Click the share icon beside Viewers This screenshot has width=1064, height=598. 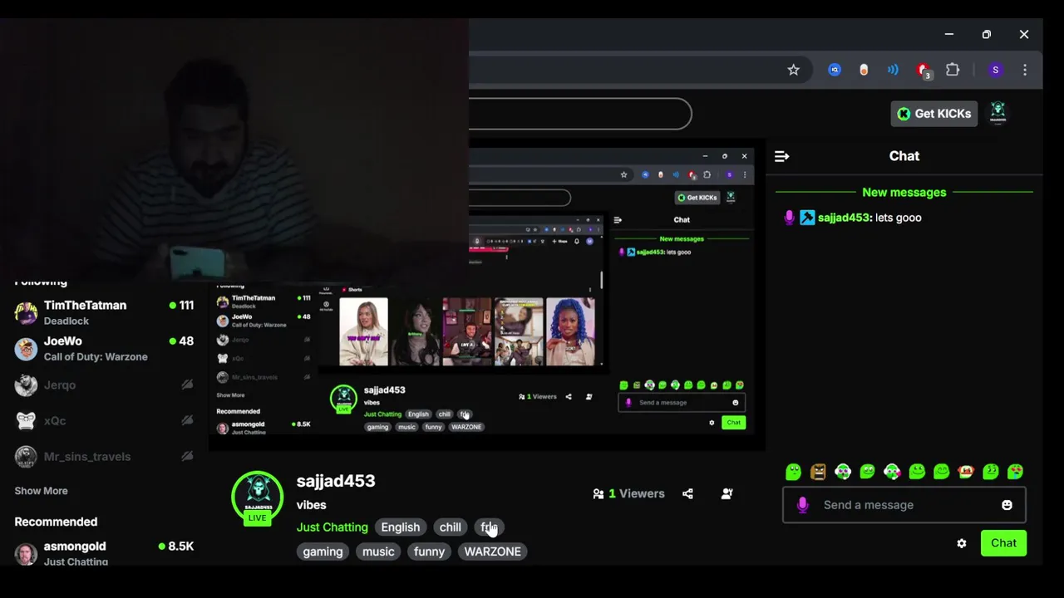pyautogui.click(x=687, y=493)
